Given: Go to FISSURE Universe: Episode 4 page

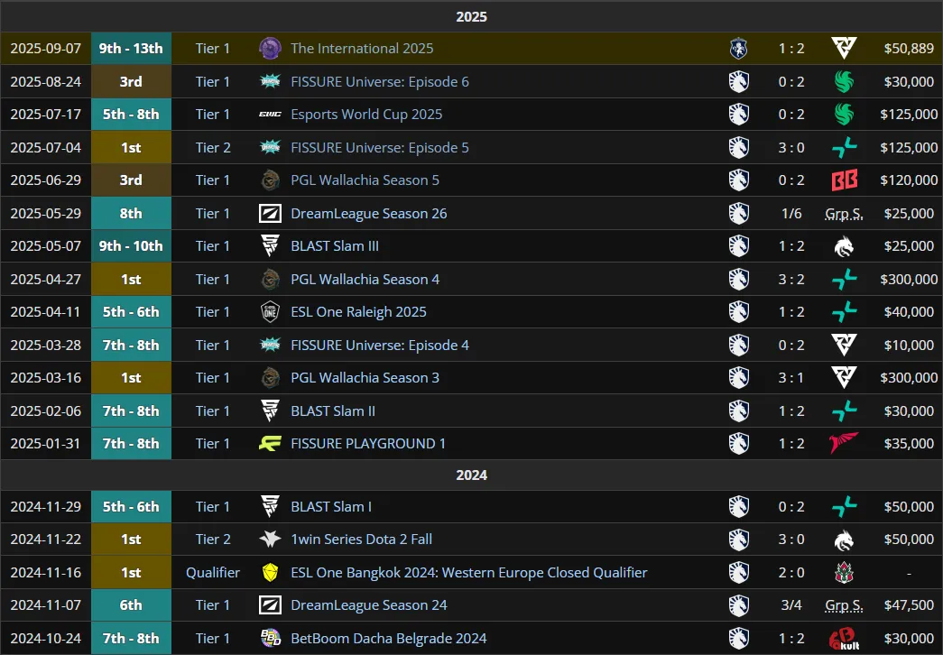Looking at the screenshot, I should click(380, 346).
